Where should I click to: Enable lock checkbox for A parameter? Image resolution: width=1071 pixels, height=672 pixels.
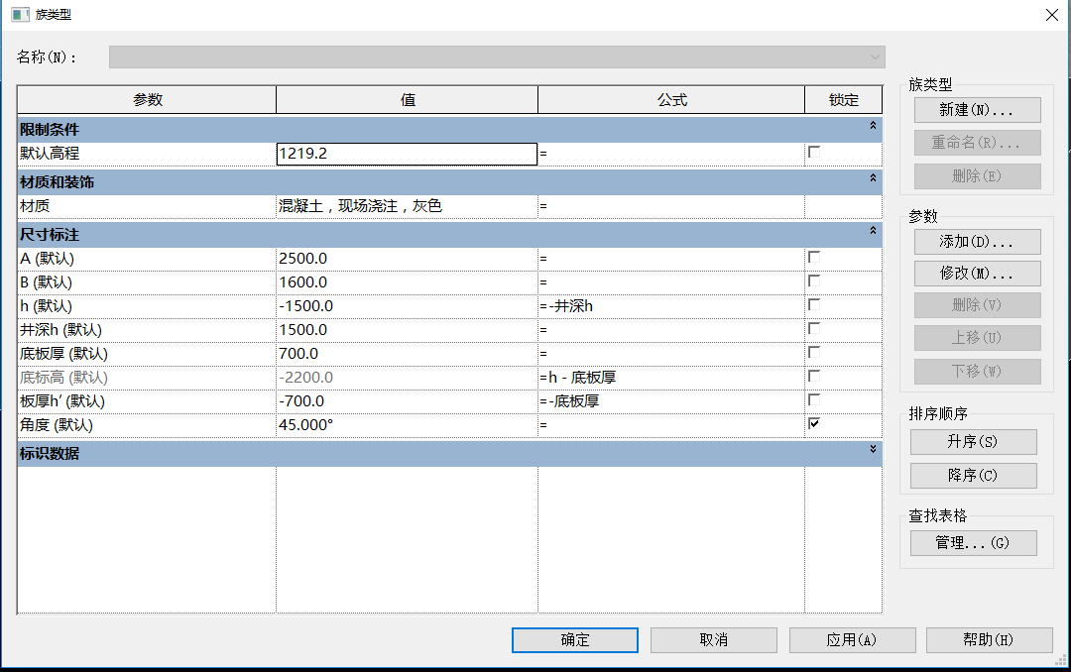(x=814, y=258)
